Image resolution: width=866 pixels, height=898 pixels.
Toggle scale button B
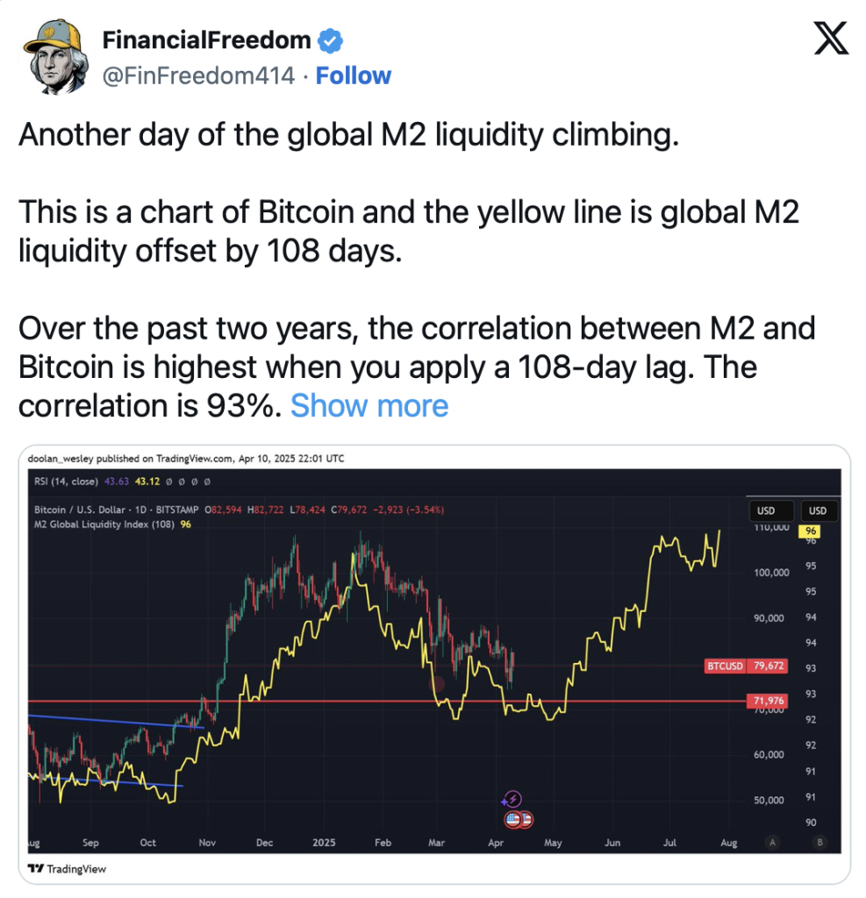coord(819,842)
